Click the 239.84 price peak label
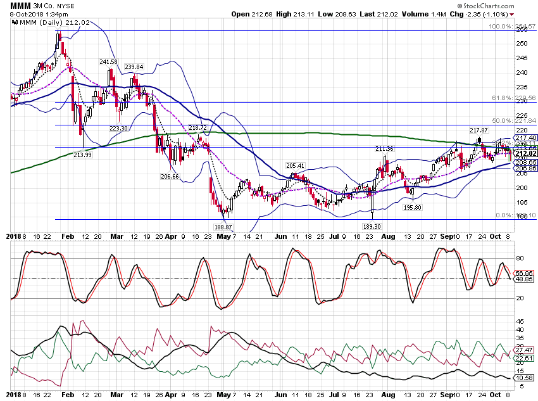Screen dimensions: 538x401 [134, 67]
